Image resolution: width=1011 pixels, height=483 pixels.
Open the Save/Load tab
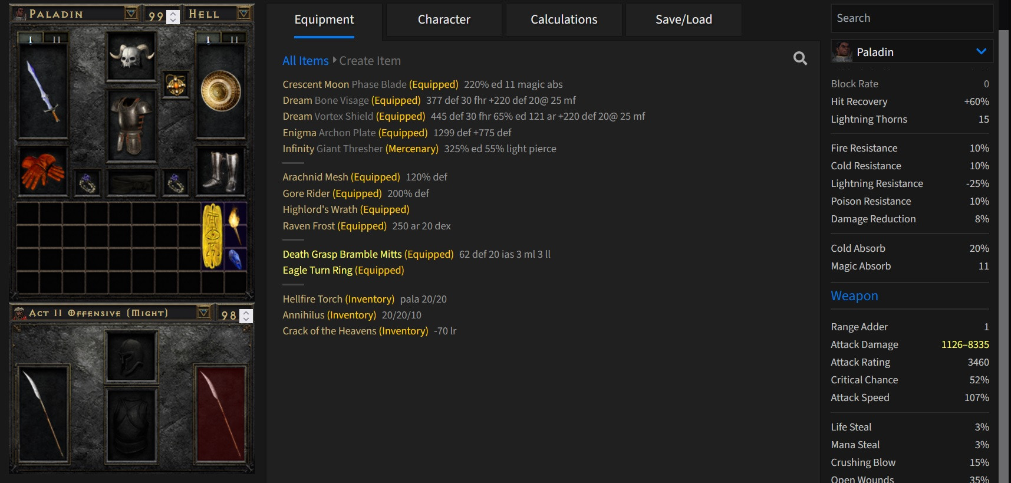pos(683,19)
